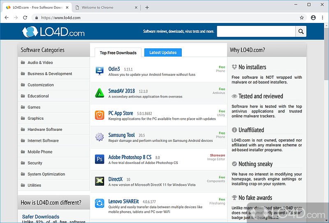The image size is (329, 223).
Task: Select the LO4D.com browser tab
Action: pos(37,7)
